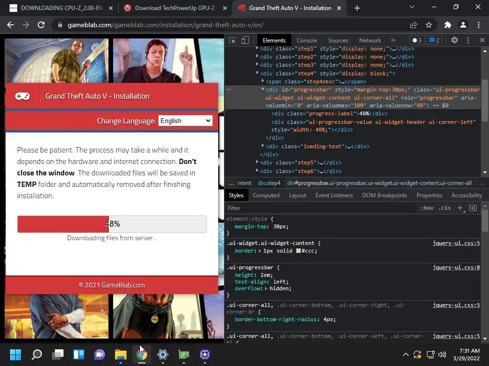Open File Explorer from taskbar
The width and height of the screenshot is (489, 366).
[120, 355]
